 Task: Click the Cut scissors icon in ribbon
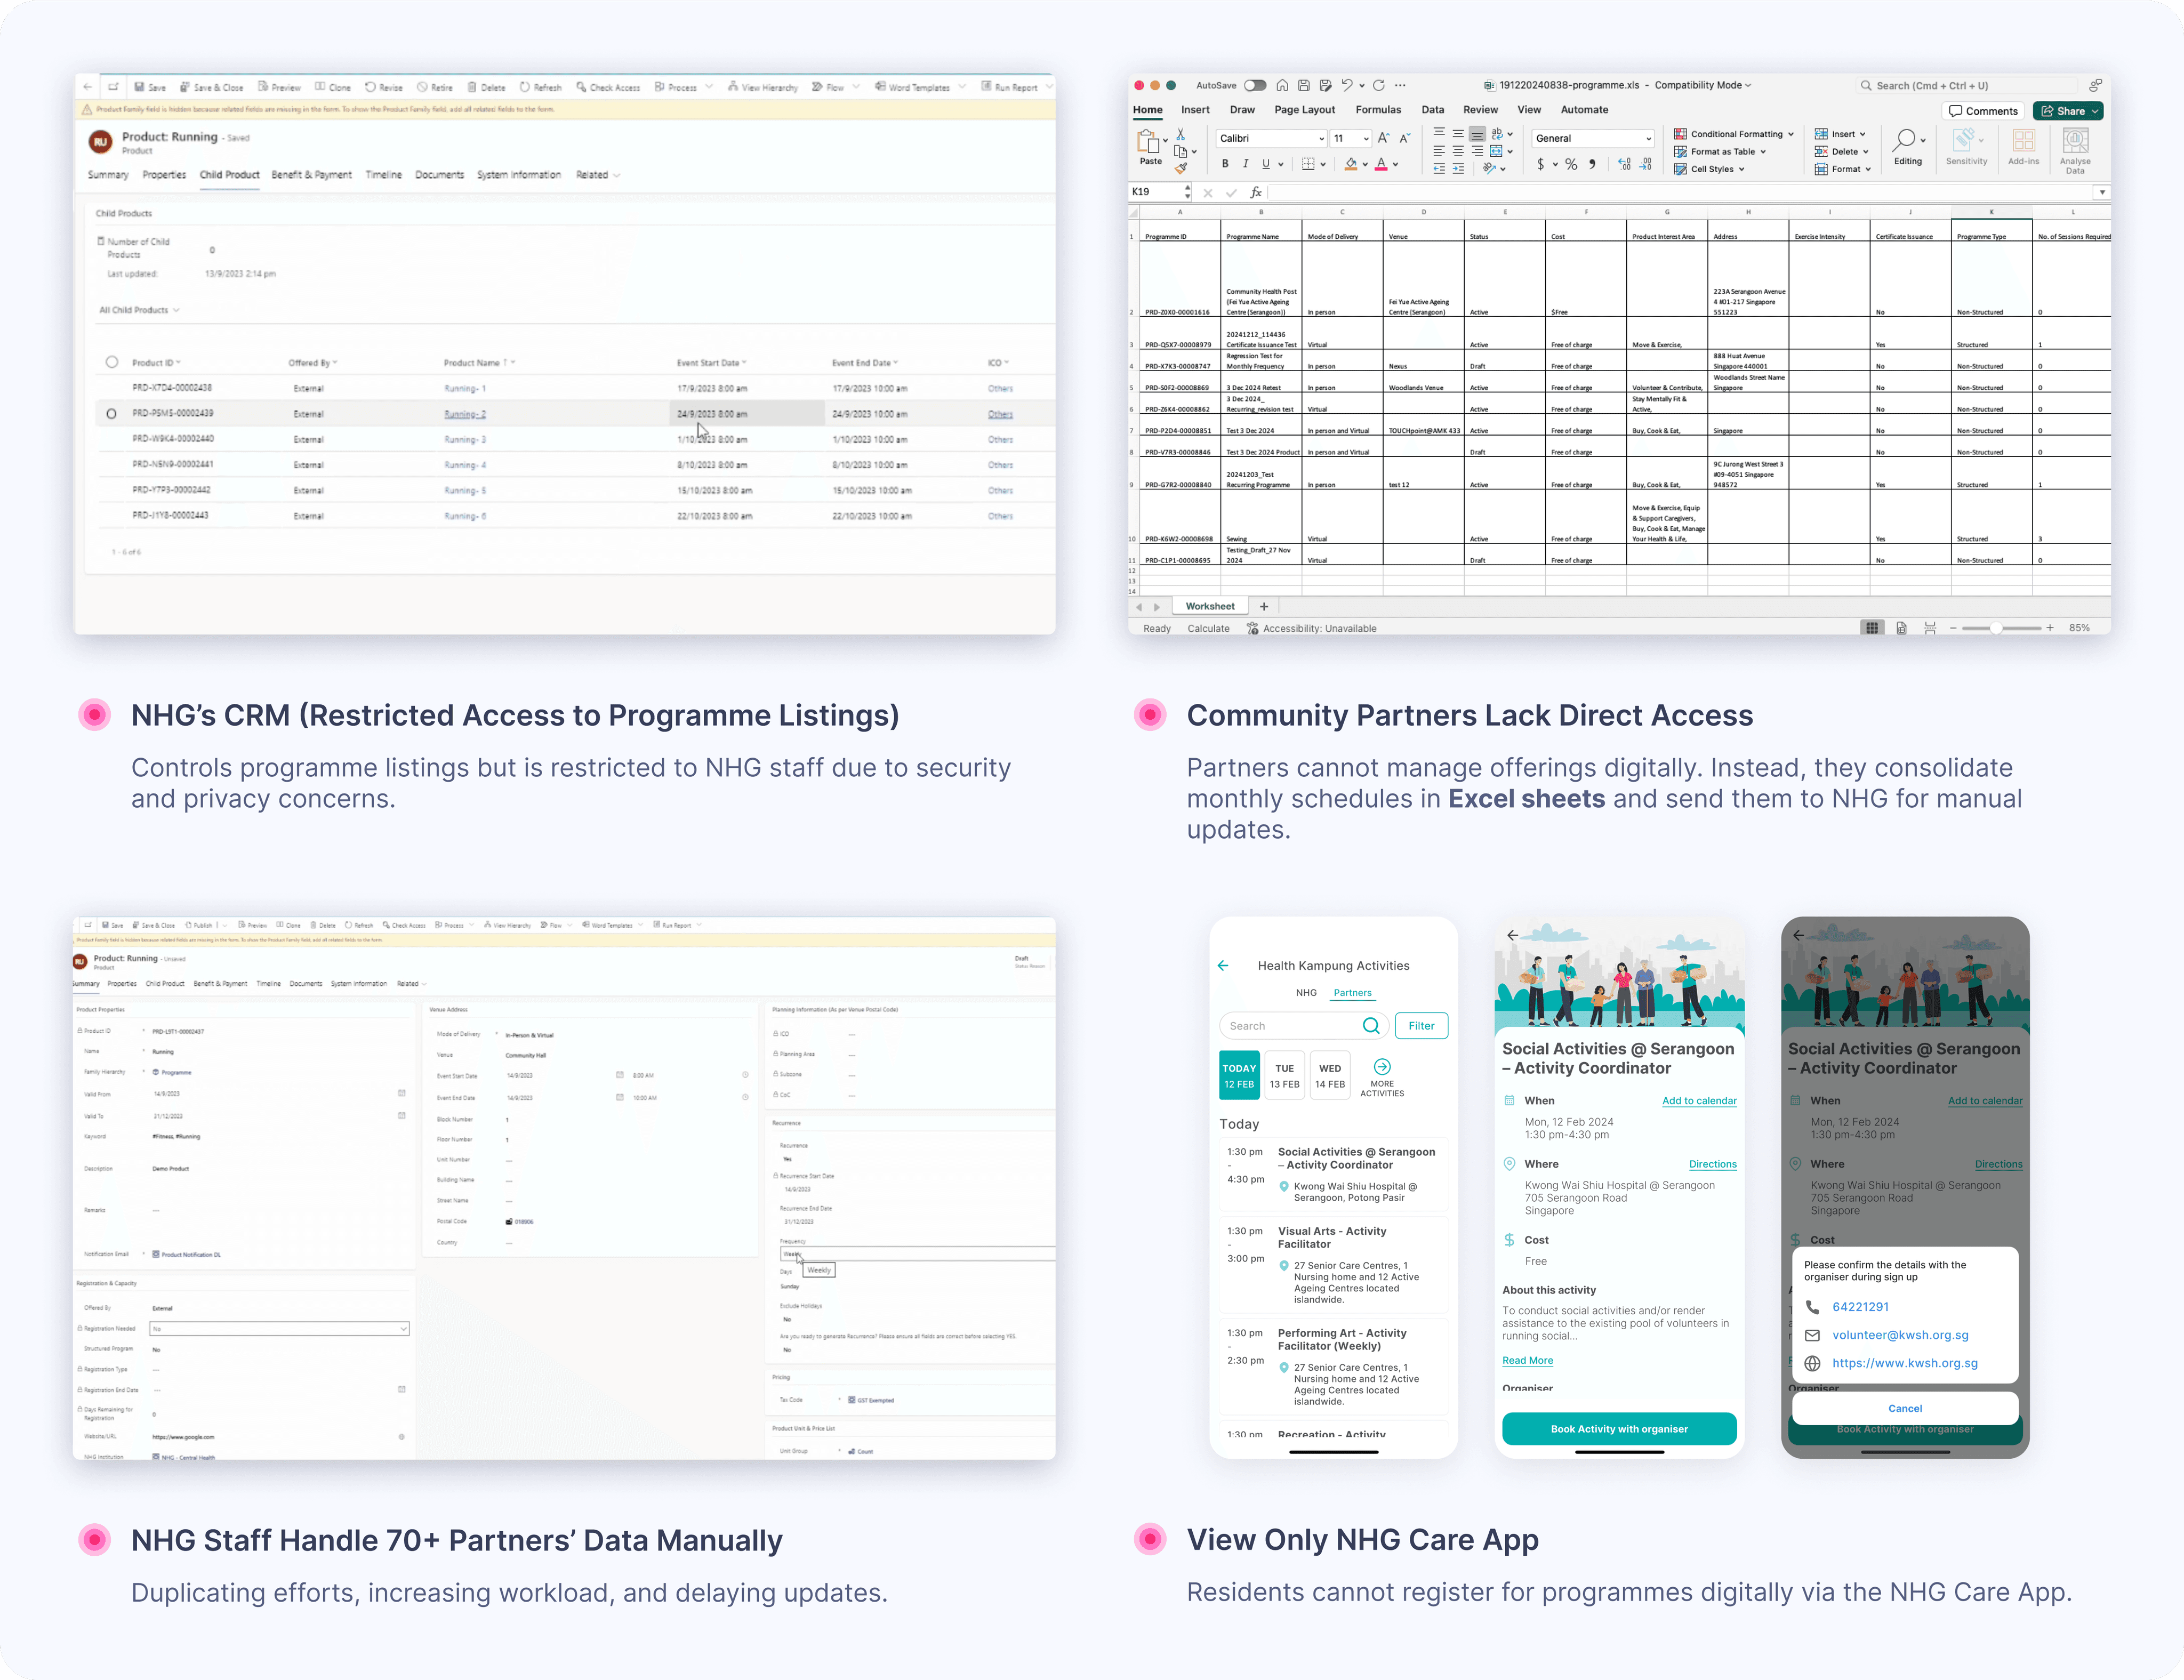pos(1181,134)
